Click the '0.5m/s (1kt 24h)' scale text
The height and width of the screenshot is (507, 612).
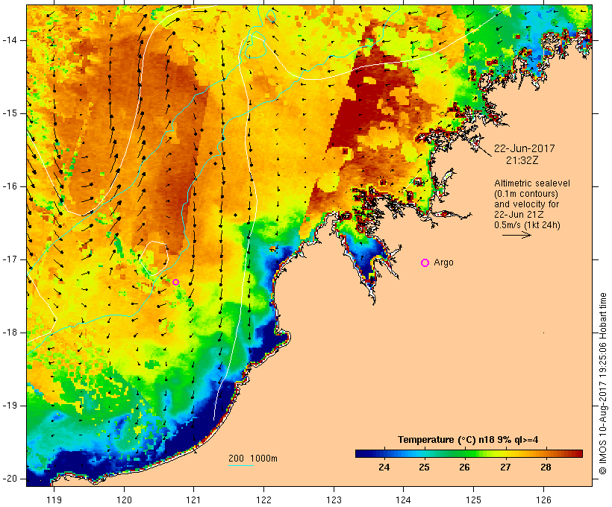pos(527,225)
